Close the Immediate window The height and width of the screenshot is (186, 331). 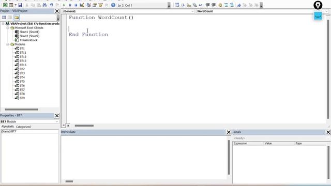click(x=229, y=132)
